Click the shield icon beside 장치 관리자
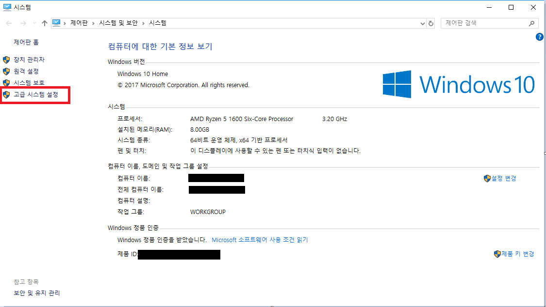 tap(6, 60)
